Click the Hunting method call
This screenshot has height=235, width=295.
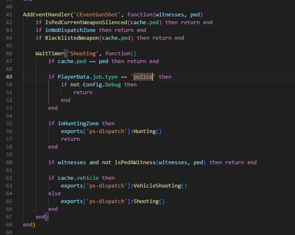145,131
